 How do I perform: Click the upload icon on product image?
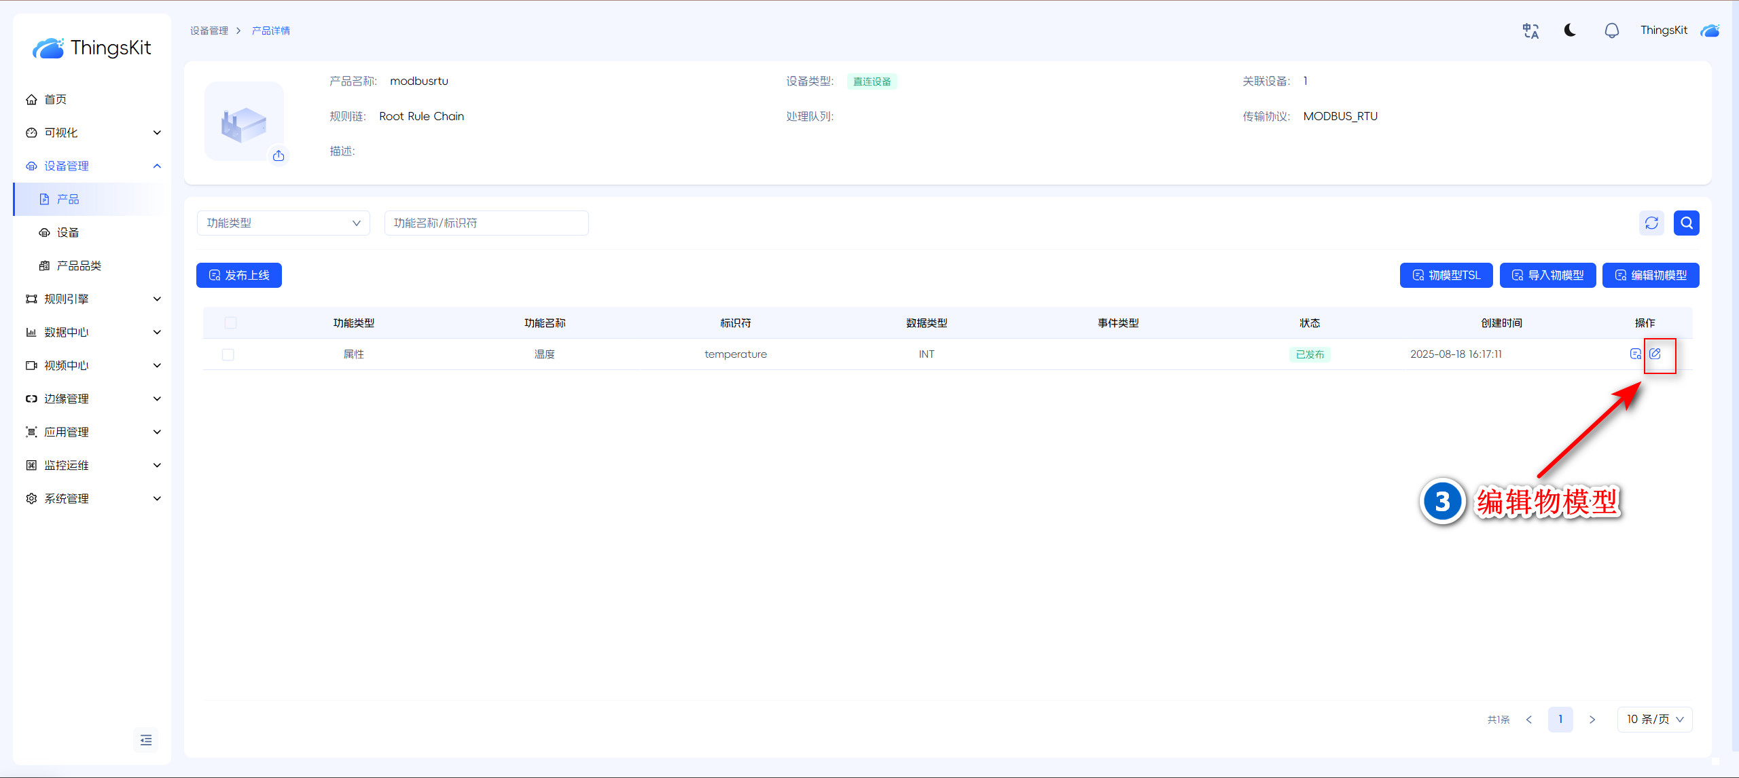pyautogui.click(x=279, y=156)
